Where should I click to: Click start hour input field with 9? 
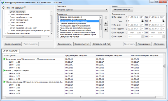pos(135,21)
